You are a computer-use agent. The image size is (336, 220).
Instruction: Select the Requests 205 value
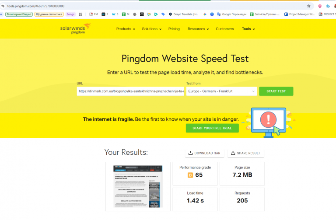(242, 200)
